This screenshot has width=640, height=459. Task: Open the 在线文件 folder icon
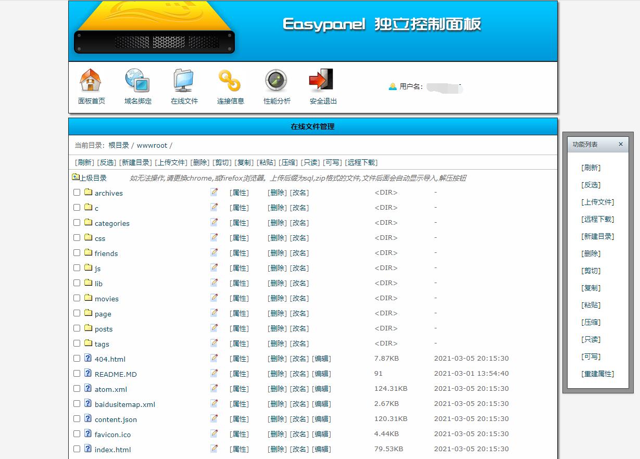pyautogui.click(x=183, y=80)
